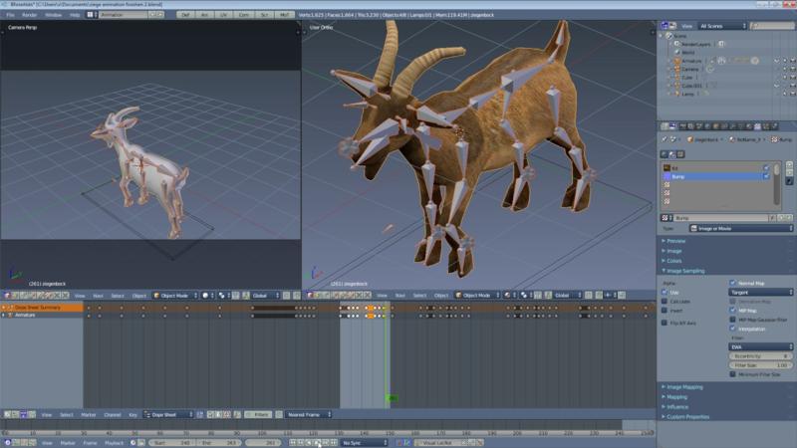The width and height of the screenshot is (797, 448).
Task: Click the Scene icon in outliner
Action: [668, 35]
